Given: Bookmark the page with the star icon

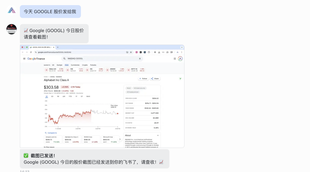Looking at the screenshot, I should click(x=131, y=52).
